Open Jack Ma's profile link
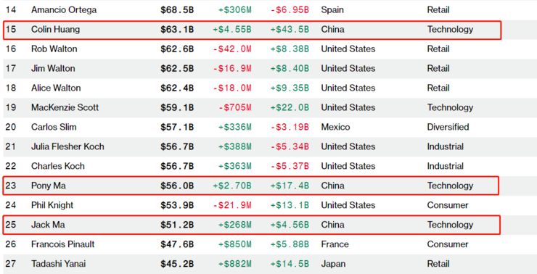Viewport: 537px width, 274px height. tap(48, 225)
